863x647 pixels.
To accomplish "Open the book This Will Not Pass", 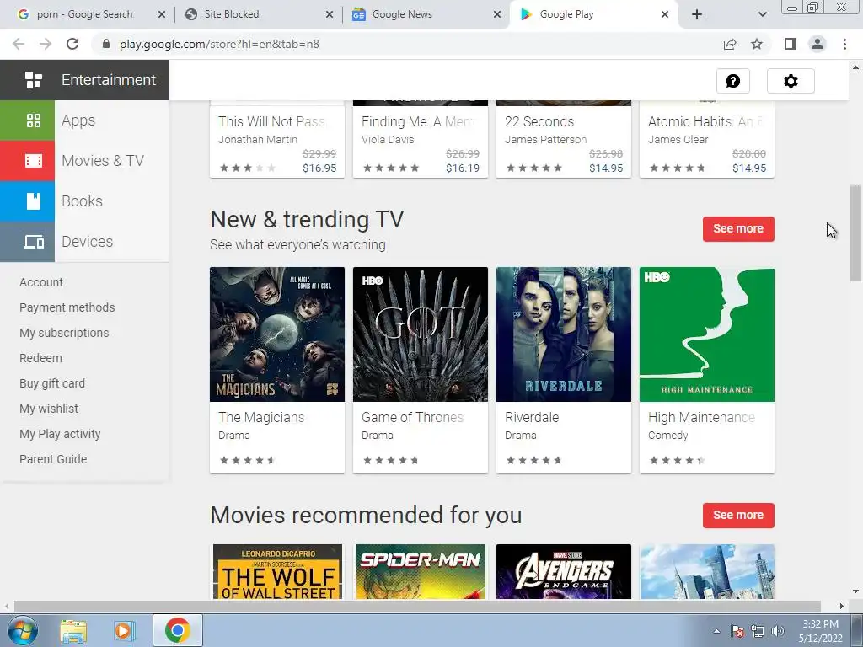I will (277, 139).
